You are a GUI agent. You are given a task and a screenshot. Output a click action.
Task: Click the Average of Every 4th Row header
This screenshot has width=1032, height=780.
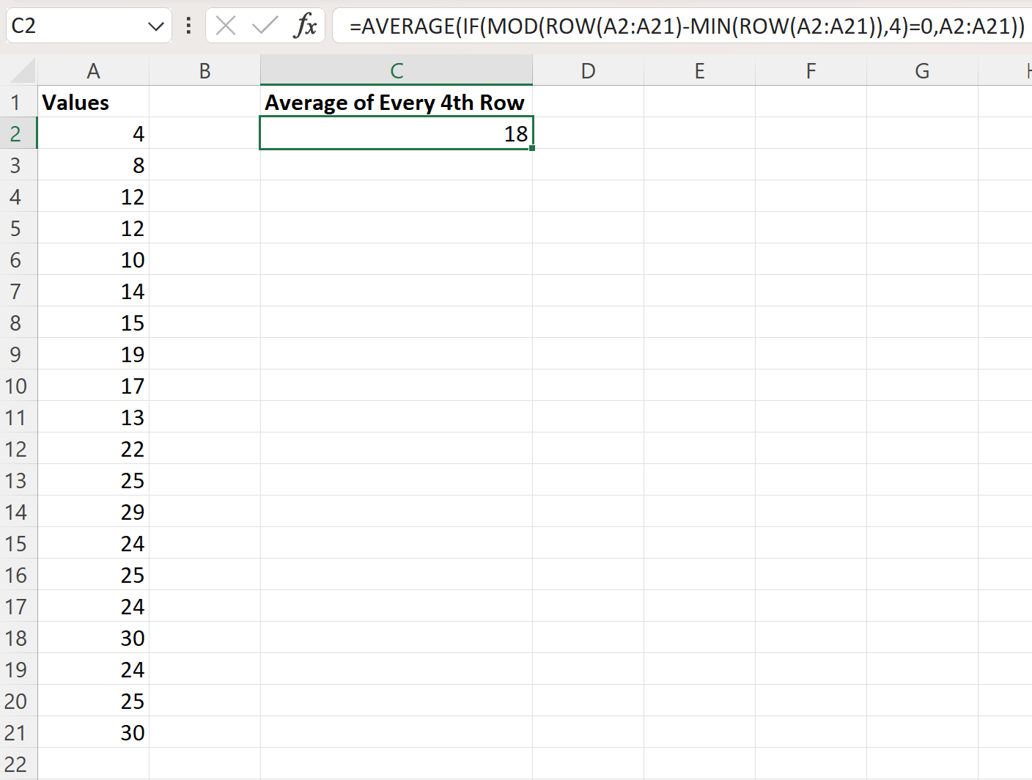pos(396,102)
